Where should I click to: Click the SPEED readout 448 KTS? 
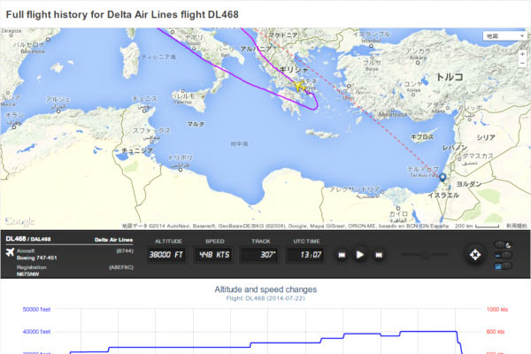[x=214, y=255]
